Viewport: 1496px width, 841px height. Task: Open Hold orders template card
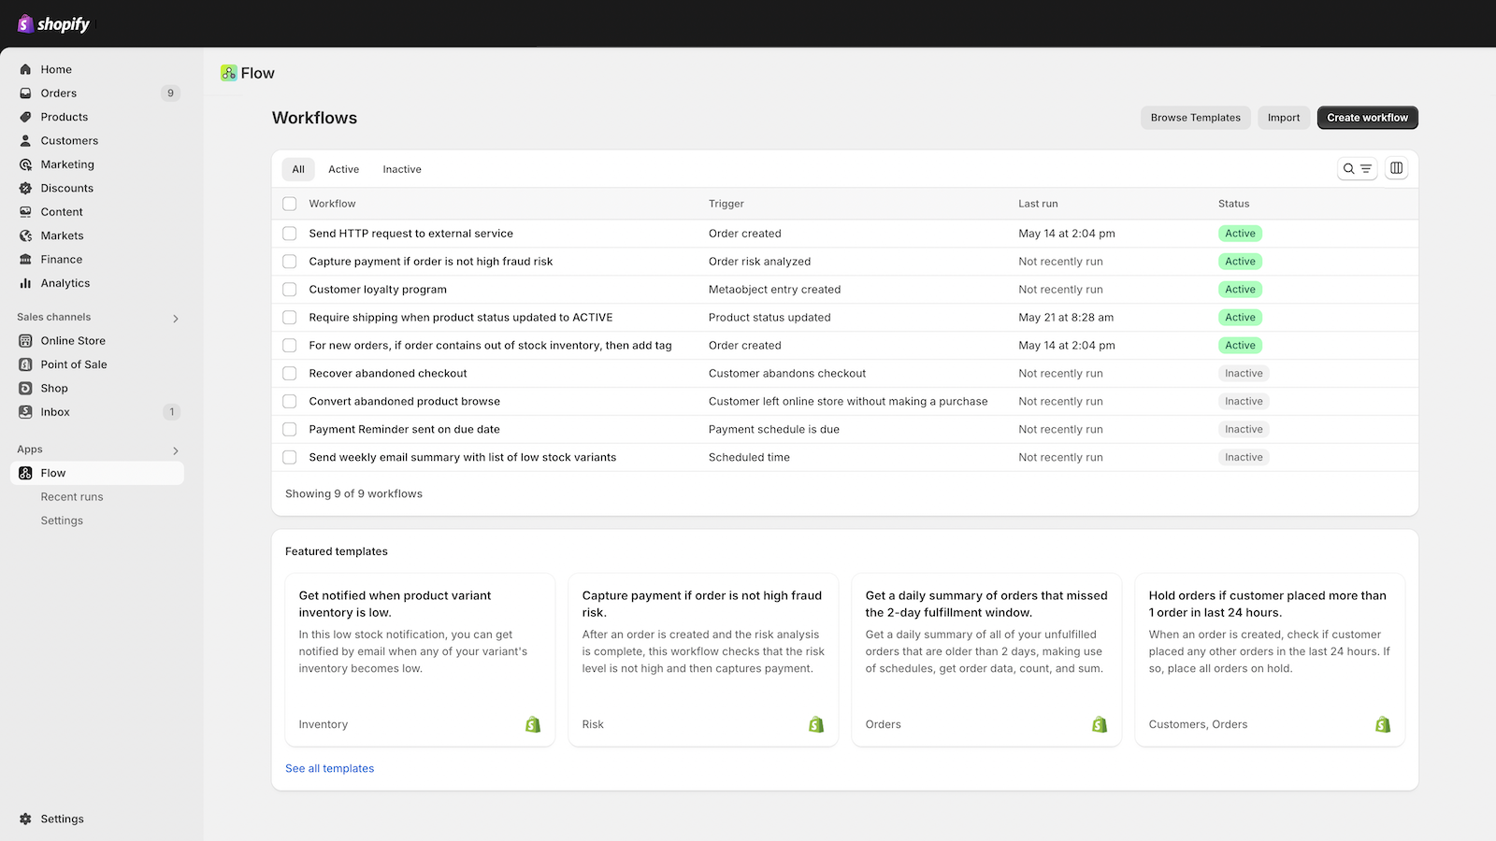1270,660
